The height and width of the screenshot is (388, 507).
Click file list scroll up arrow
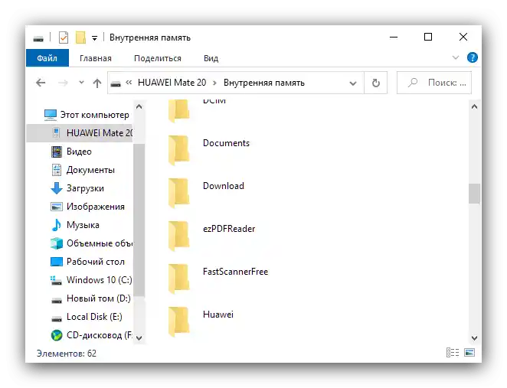click(x=474, y=106)
